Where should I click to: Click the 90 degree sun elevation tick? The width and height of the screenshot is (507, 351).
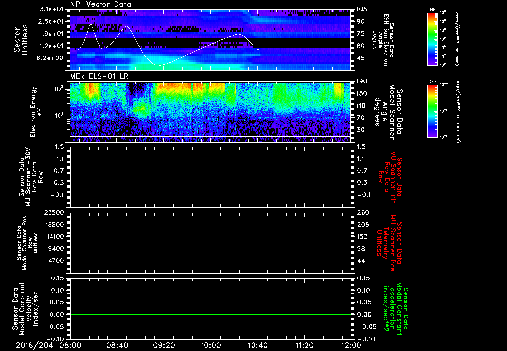click(x=360, y=21)
